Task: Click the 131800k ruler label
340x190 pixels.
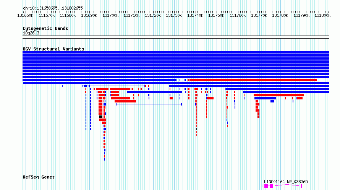Action: pos(322,15)
